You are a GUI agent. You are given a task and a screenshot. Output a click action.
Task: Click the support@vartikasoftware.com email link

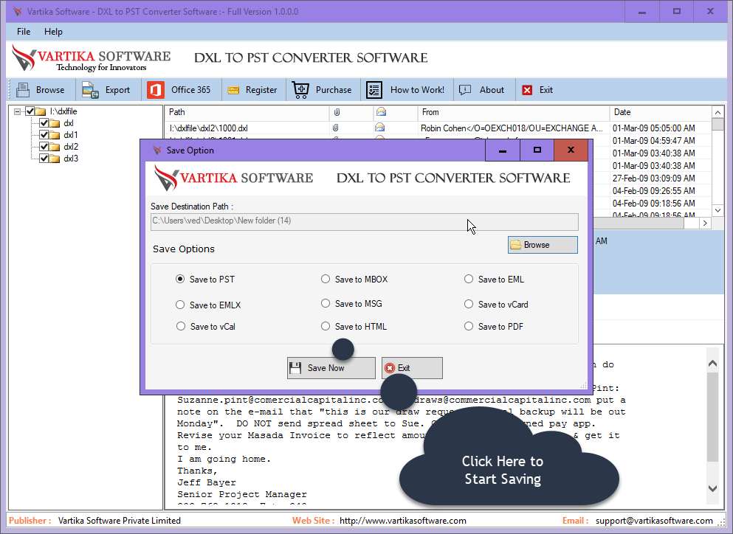[654, 521]
